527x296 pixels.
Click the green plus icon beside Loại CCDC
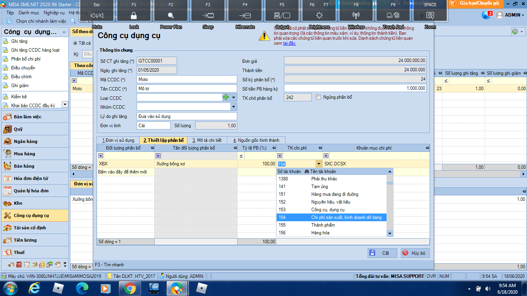pos(226,98)
